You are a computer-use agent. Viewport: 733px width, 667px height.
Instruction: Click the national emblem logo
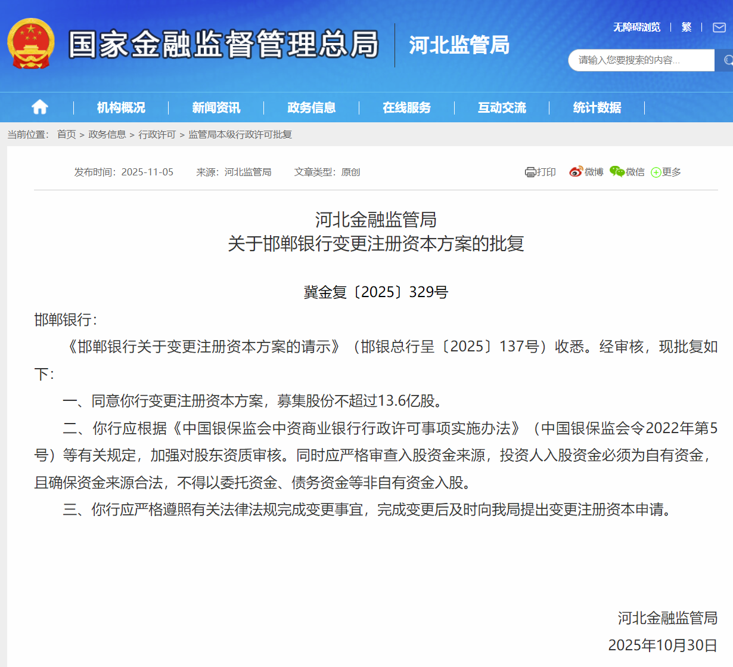coord(31,44)
